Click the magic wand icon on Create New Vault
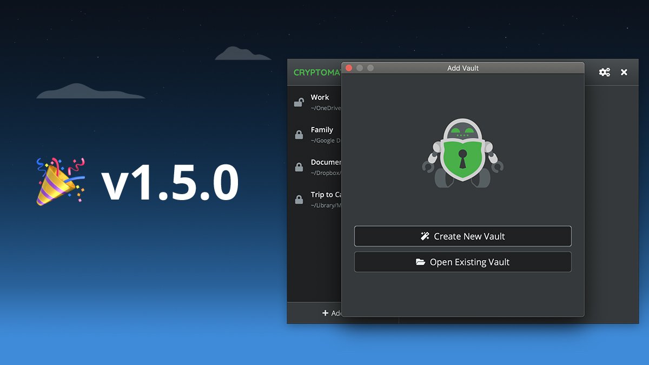Image resolution: width=649 pixels, height=365 pixels. click(425, 236)
